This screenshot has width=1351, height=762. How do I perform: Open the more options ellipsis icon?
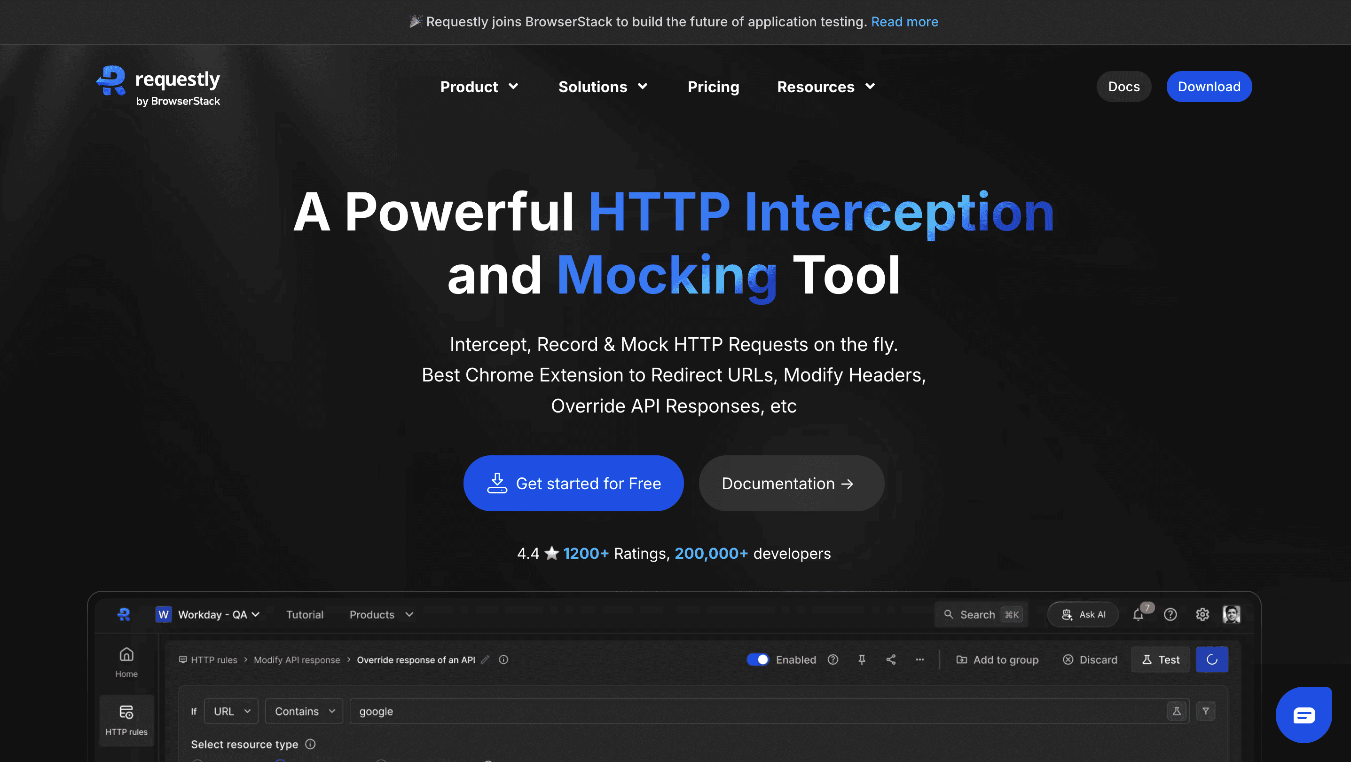tap(919, 659)
